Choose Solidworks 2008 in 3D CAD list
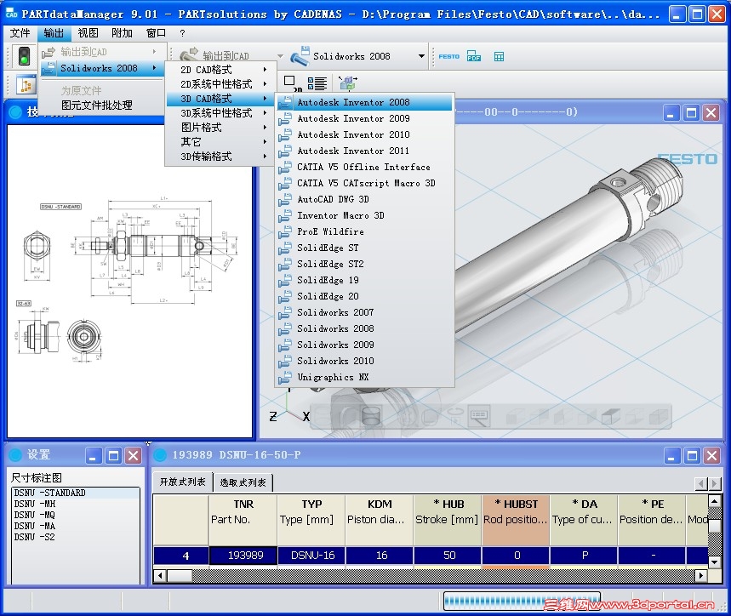Screen dimensions: 731x616 (364, 328)
